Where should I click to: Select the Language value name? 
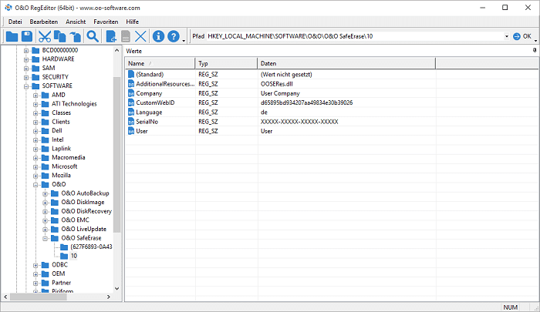tap(149, 112)
